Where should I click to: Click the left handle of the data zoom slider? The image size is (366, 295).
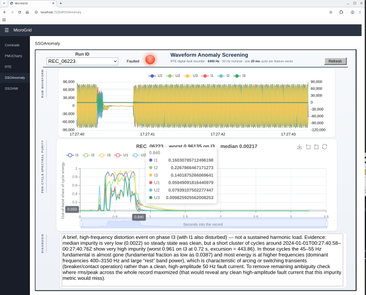81,224
